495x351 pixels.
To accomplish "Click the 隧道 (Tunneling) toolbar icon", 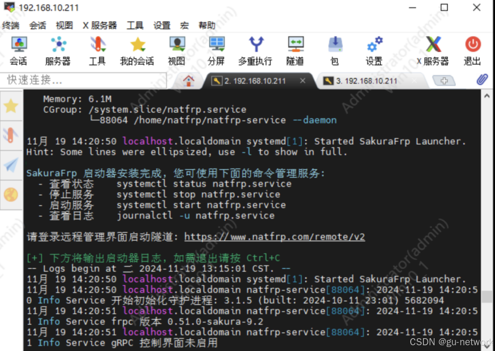I will [295, 51].
